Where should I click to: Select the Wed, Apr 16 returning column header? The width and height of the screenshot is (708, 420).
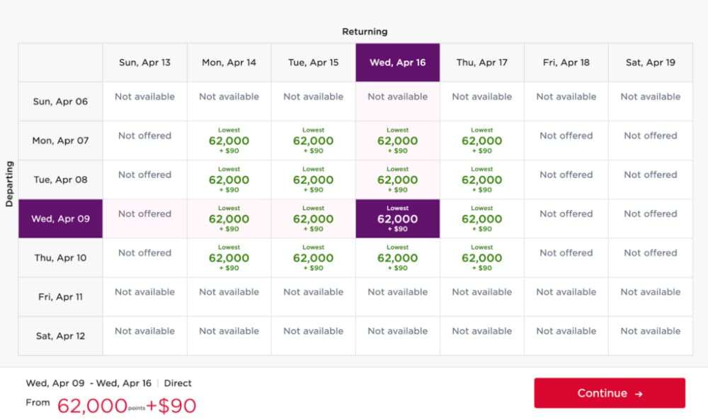[x=398, y=62]
